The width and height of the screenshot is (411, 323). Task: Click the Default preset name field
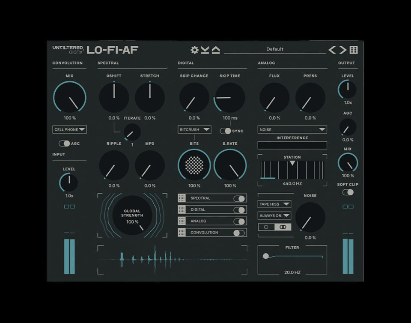[274, 49]
